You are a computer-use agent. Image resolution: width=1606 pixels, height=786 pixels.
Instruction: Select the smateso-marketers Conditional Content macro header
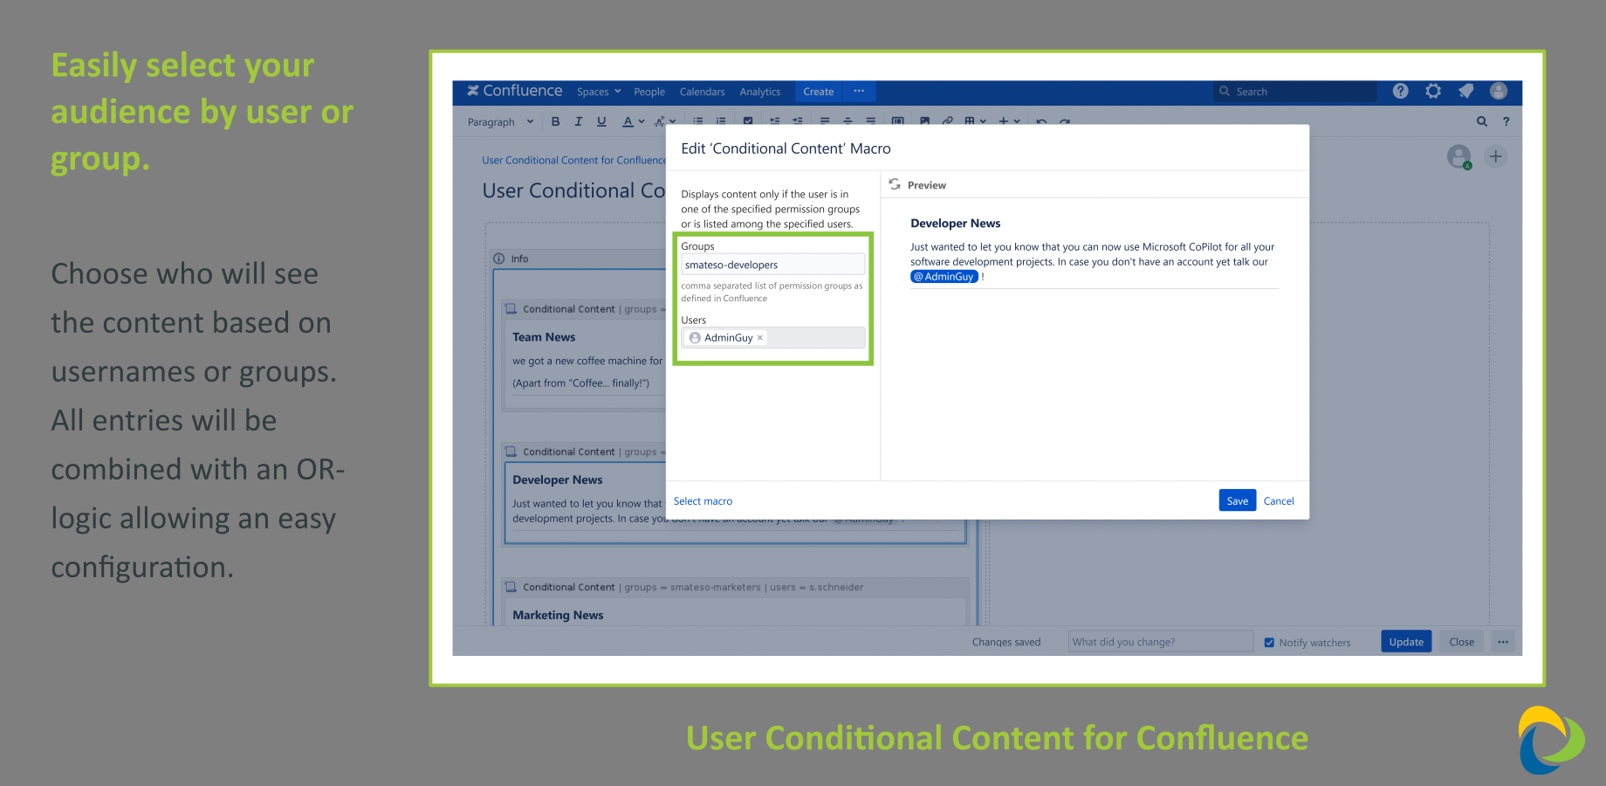tap(736, 587)
